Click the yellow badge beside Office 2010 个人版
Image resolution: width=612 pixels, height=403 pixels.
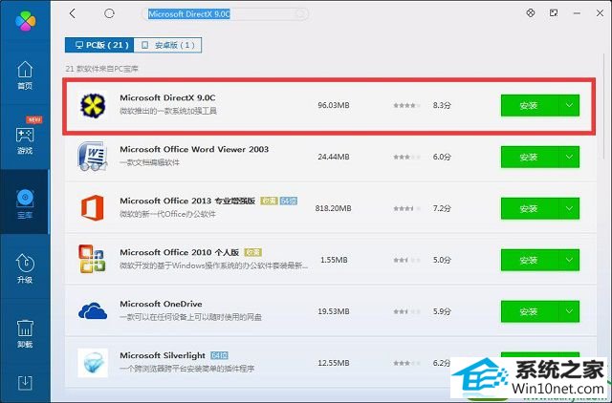click(x=252, y=252)
